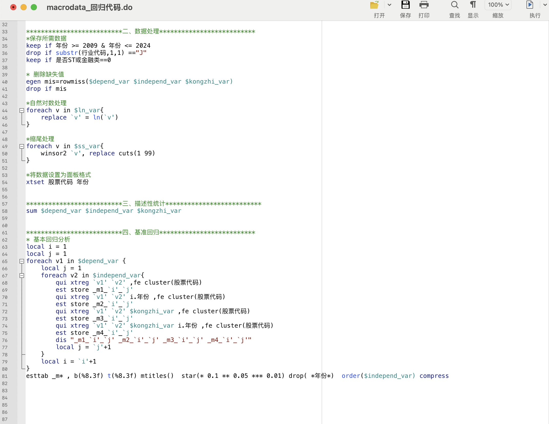
Task: Click the 'drop if mis' line
Action: [46, 89]
